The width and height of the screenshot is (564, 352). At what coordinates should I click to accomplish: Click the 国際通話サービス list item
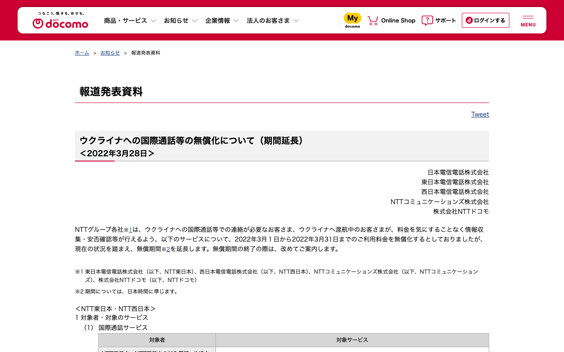[123, 328]
